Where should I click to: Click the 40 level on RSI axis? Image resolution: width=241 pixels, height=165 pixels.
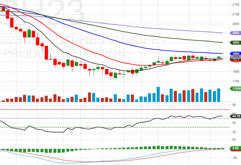234,123
